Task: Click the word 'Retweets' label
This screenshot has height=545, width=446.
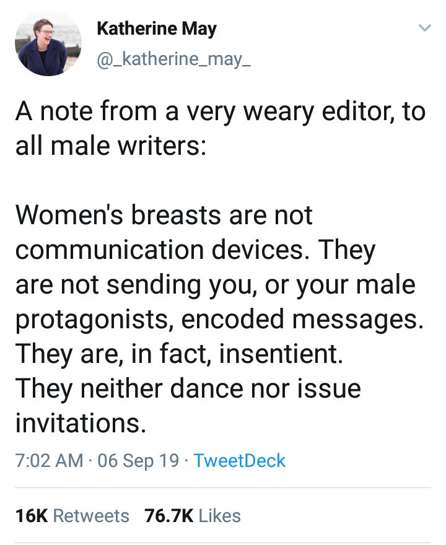Action: pos(91,515)
